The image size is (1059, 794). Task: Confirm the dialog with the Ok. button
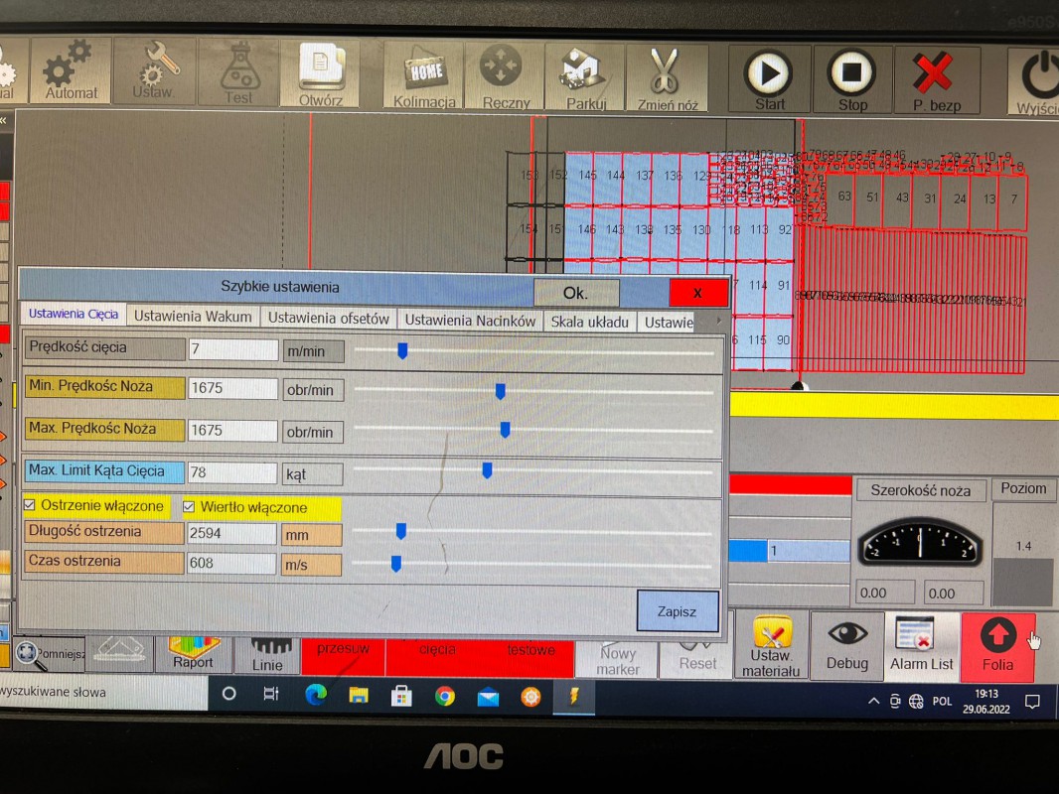576,293
